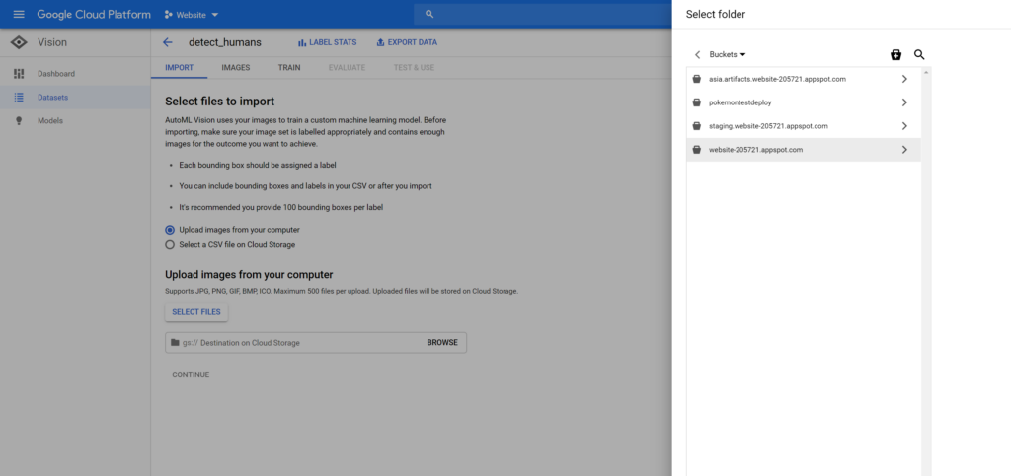1011x476 pixels.
Task: Click the EXPORT DATA link
Action: tap(406, 42)
